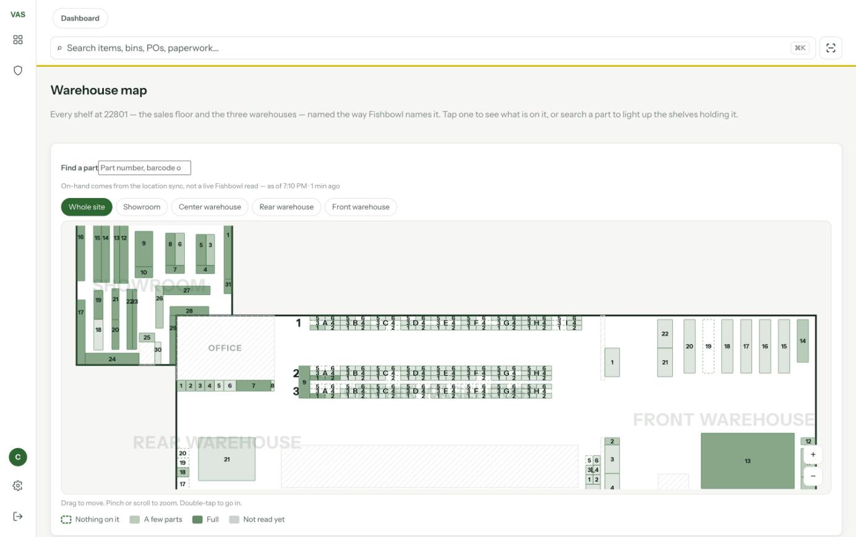Switch to the Front warehouse view
Viewport: 856px width, 537px height.
[x=361, y=207]
